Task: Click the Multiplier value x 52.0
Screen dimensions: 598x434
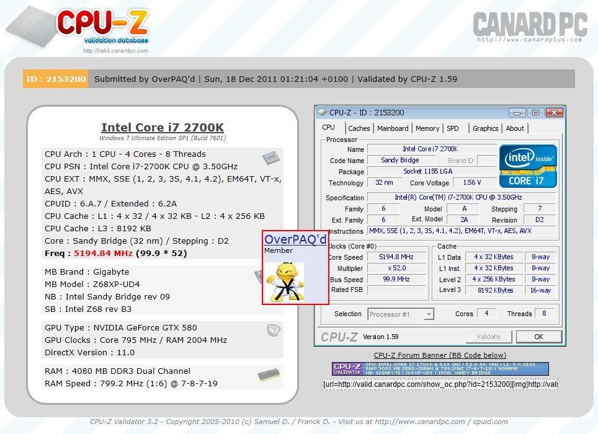Action: pos(396,268)
